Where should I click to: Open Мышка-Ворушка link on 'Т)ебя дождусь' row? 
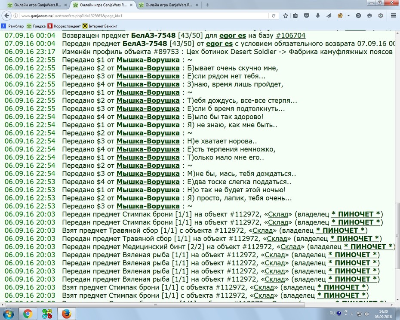pos(148,101)
